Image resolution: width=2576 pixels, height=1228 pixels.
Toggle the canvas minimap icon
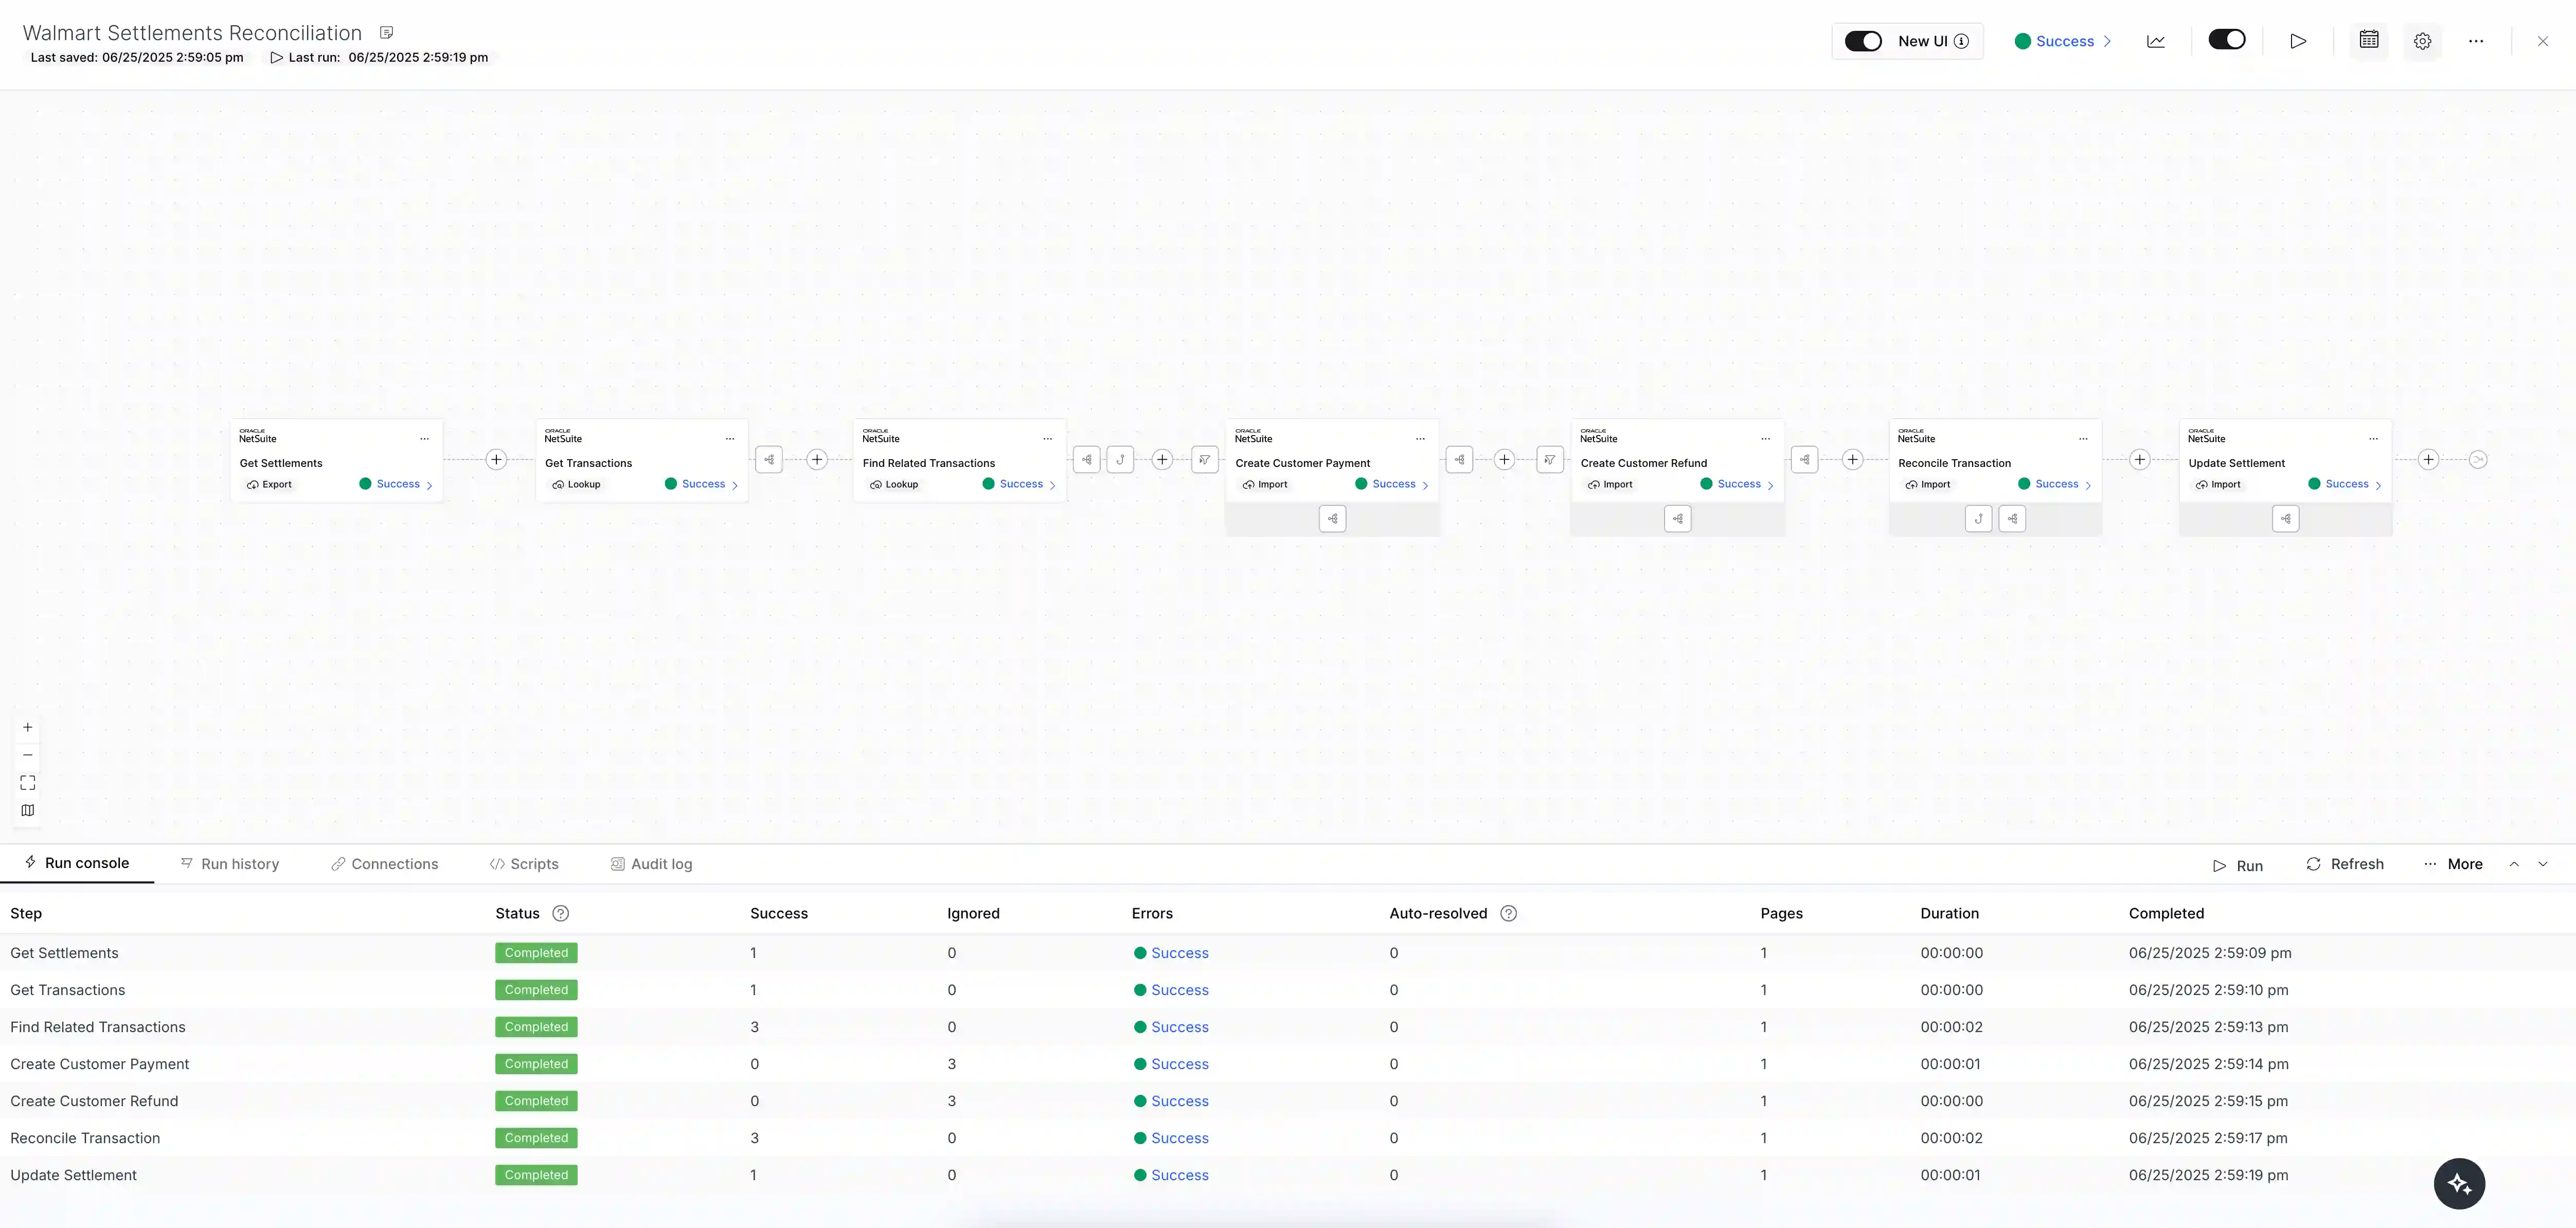coord(28,810)
